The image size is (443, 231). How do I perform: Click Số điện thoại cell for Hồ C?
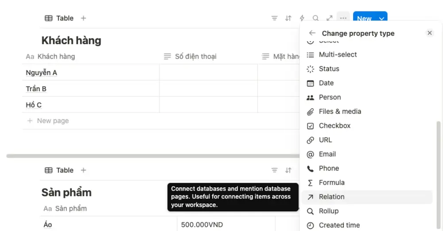point(209,104)
